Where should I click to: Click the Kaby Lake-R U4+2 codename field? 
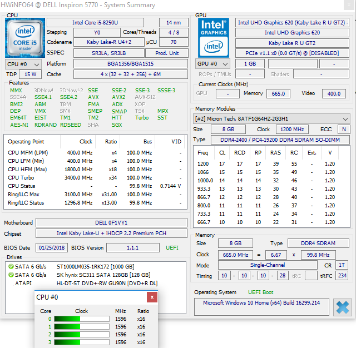click(109, 42)
